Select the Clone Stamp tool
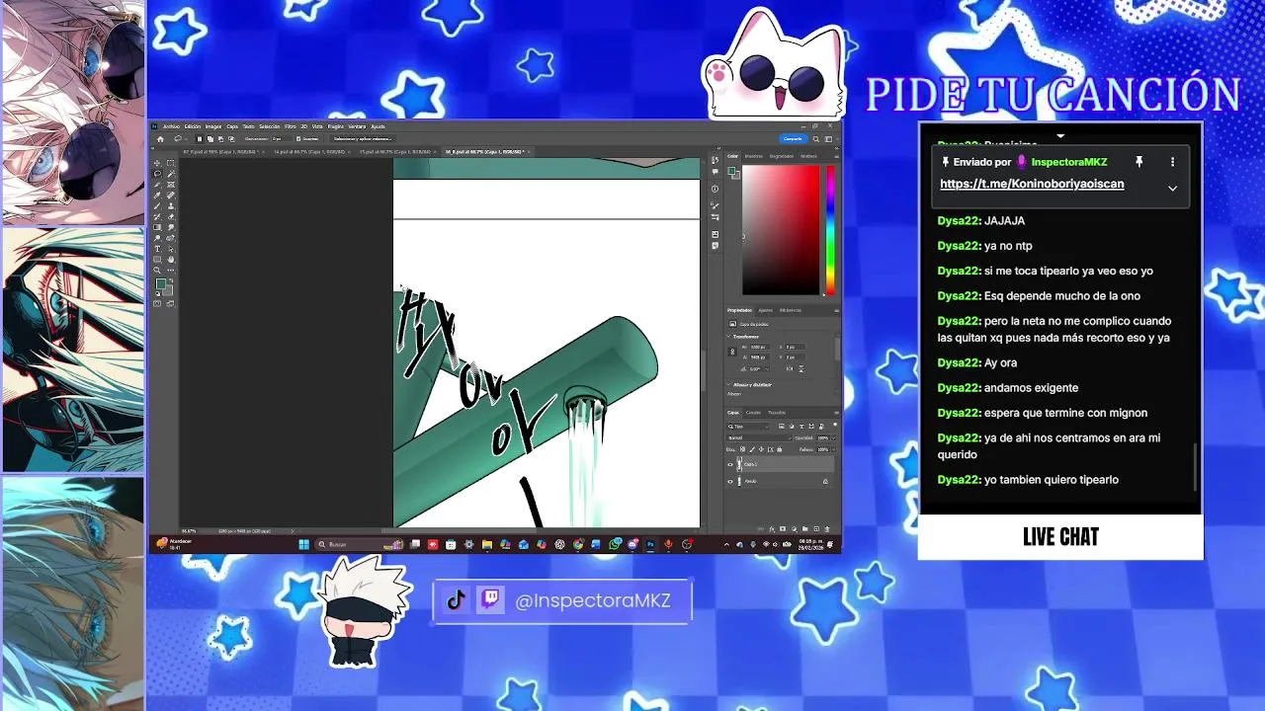 click(171, 206)
